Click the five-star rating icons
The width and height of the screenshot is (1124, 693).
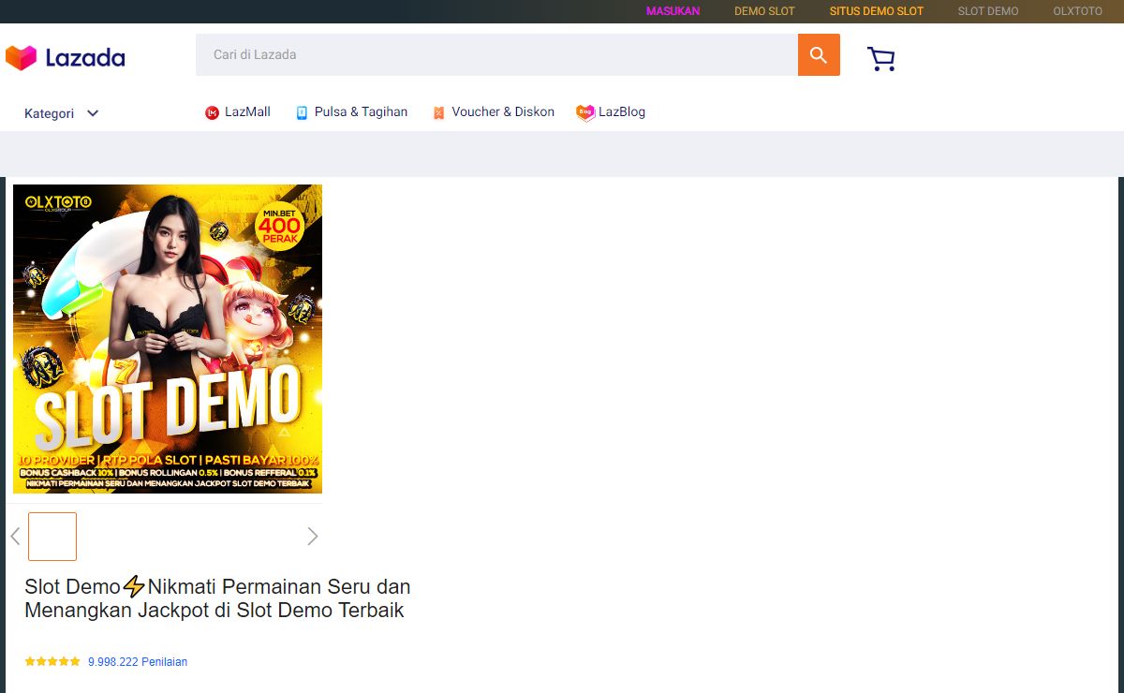[x=52, y=661]
